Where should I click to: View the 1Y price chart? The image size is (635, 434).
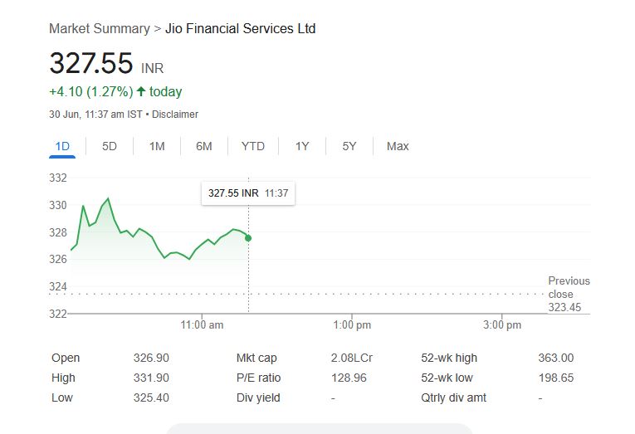pos(302,146)
